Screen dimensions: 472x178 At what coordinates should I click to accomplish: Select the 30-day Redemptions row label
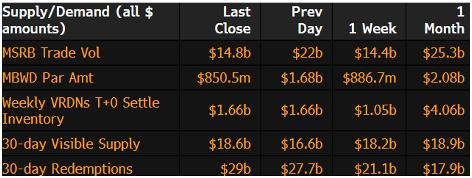pyautogui.click(x=67, y=169)
